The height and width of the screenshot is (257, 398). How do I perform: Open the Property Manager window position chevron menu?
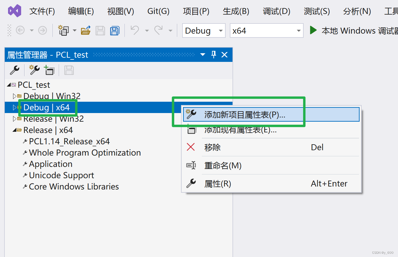point(202,54)
